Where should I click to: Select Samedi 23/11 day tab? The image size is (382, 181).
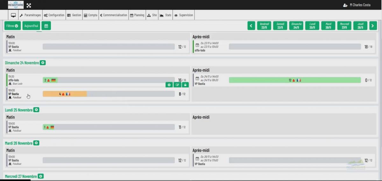coord(280,26)
